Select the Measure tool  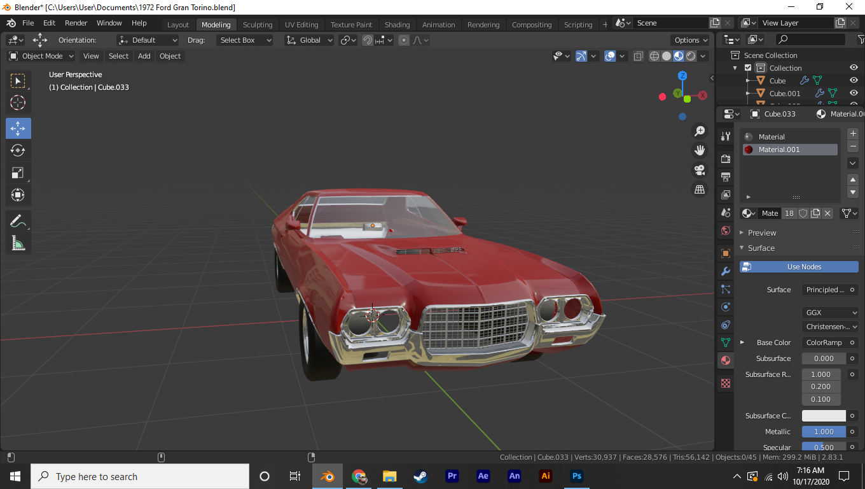18,243
